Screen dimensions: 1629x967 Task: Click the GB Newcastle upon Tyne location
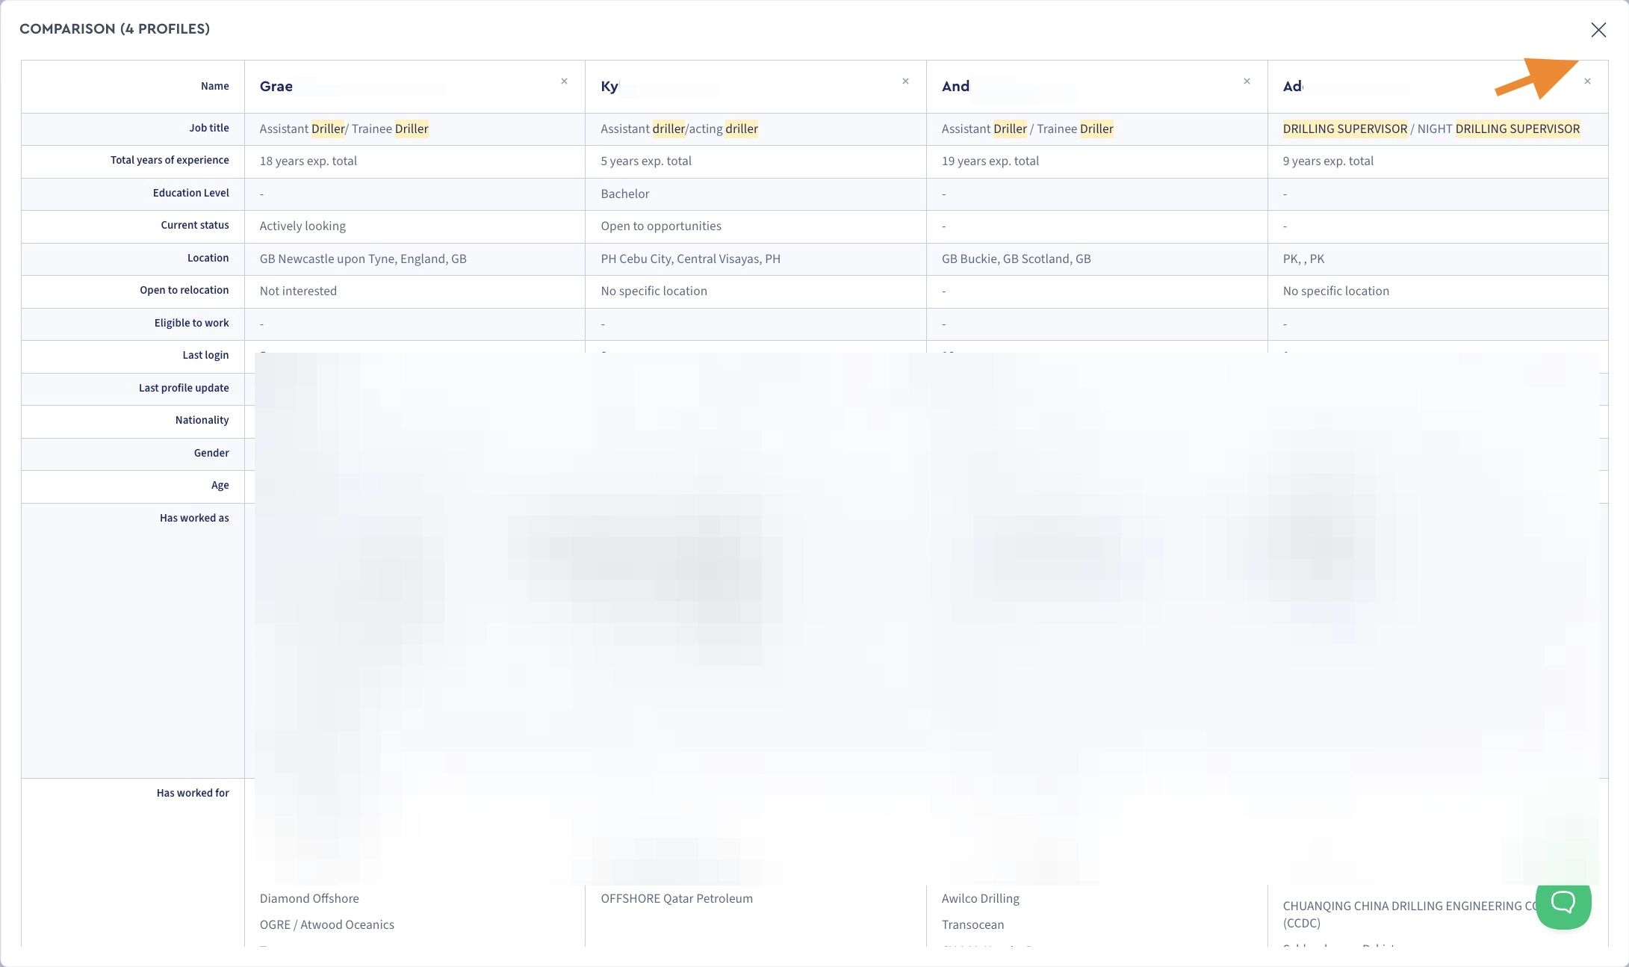tap(362, 259)
